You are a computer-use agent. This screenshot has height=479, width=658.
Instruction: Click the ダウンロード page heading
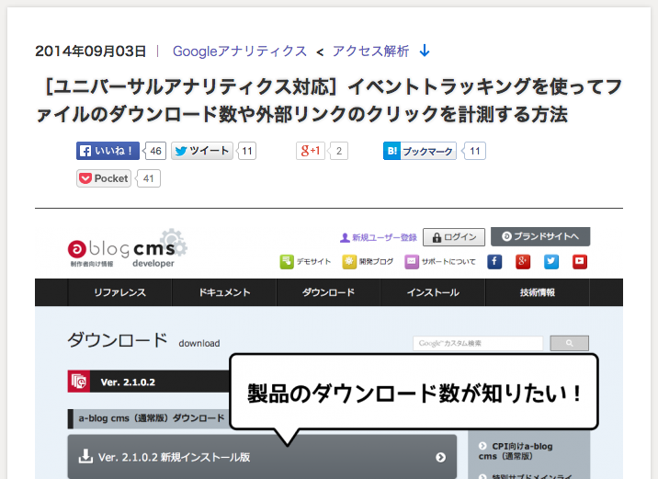(x=118, y=340)
